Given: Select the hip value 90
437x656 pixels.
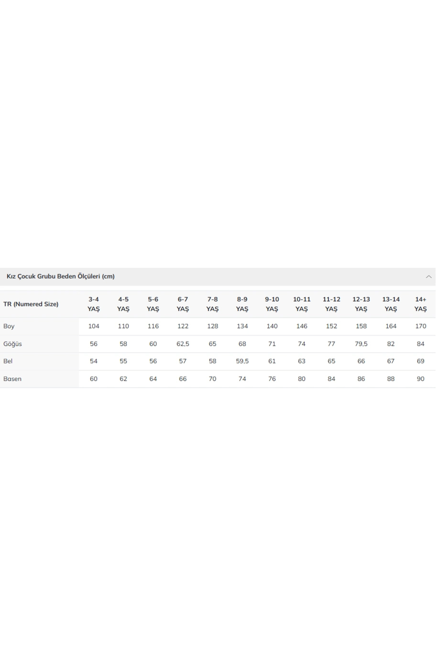Looking at the screenshot, I should point(421,379).
